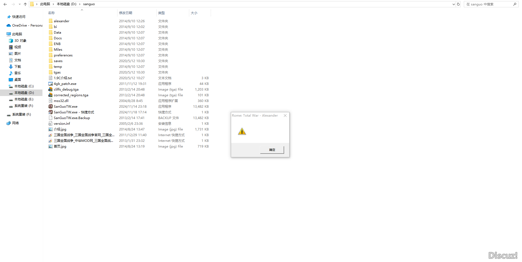Click the back navigation arrow
522x262 pixels.
point(5,4)
